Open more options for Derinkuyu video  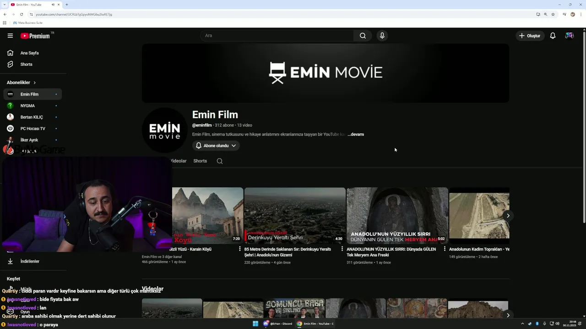coord(342,249)
